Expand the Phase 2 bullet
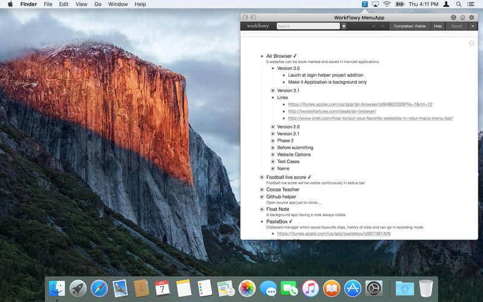Viewport: 483px width, 302px height. pyautogui.click(x=273, y=141)
